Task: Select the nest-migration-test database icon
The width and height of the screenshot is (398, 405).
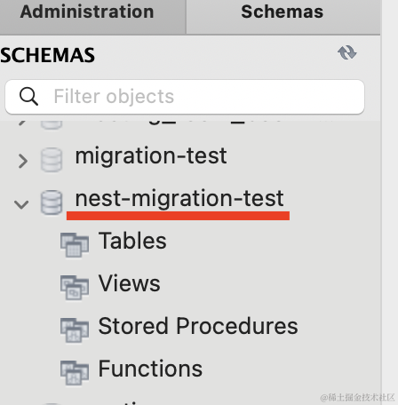Action: pyautogui.click(x=52, y=202)
